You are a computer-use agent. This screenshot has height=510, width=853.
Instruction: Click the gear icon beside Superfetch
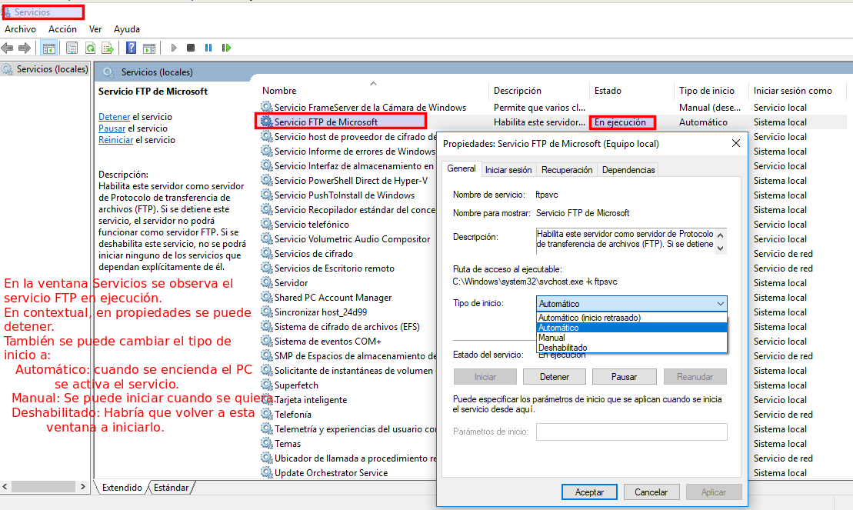(267, 385)
